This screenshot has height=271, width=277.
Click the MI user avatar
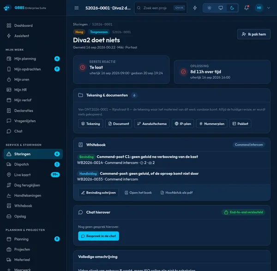click(259, 8)
